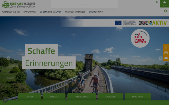169x105 pixels.
Task: Open Schlemmen & Schlafen menu
Action: click(50, 12)
